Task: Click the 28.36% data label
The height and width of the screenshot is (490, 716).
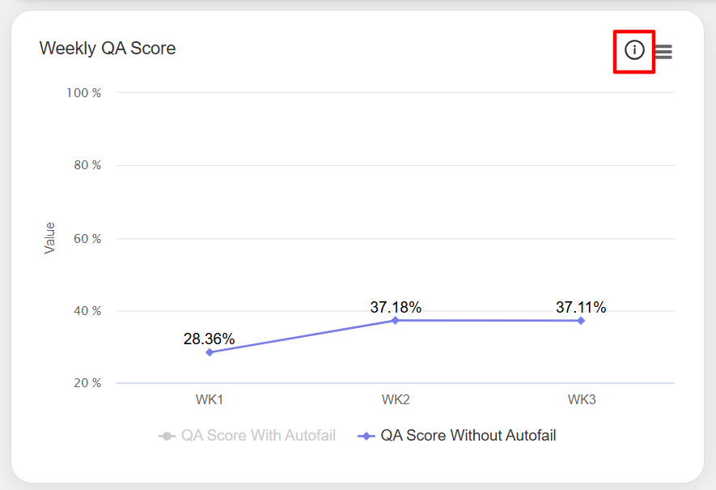Action: (209, 339)
